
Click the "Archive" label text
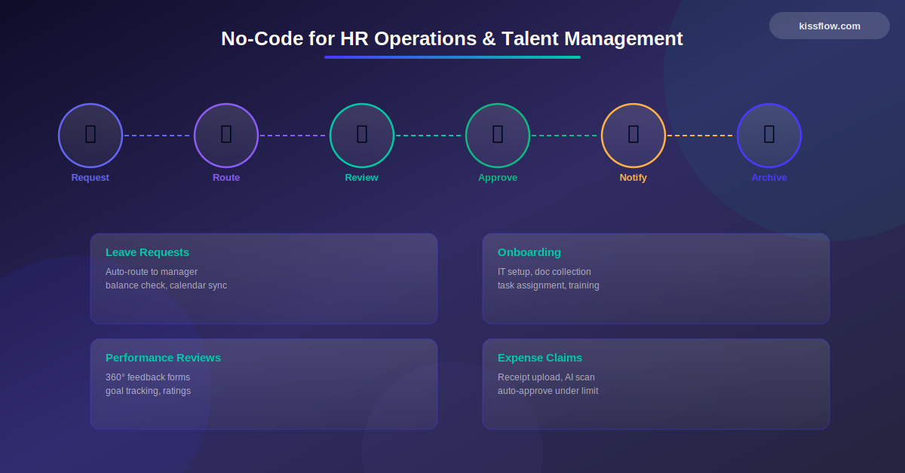coord(769,178)
